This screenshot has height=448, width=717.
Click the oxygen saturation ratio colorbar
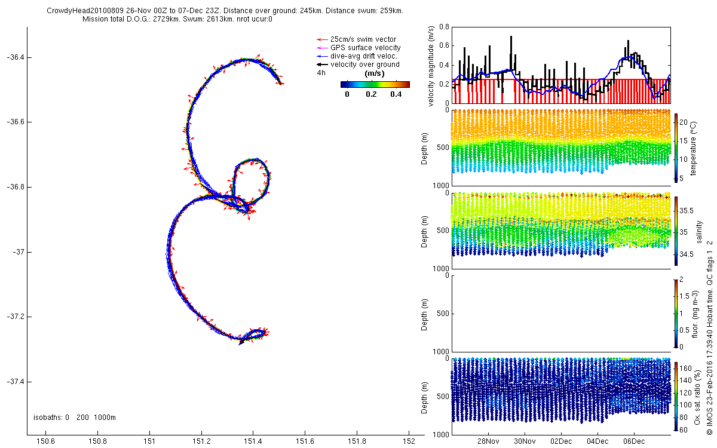(676, 397)
